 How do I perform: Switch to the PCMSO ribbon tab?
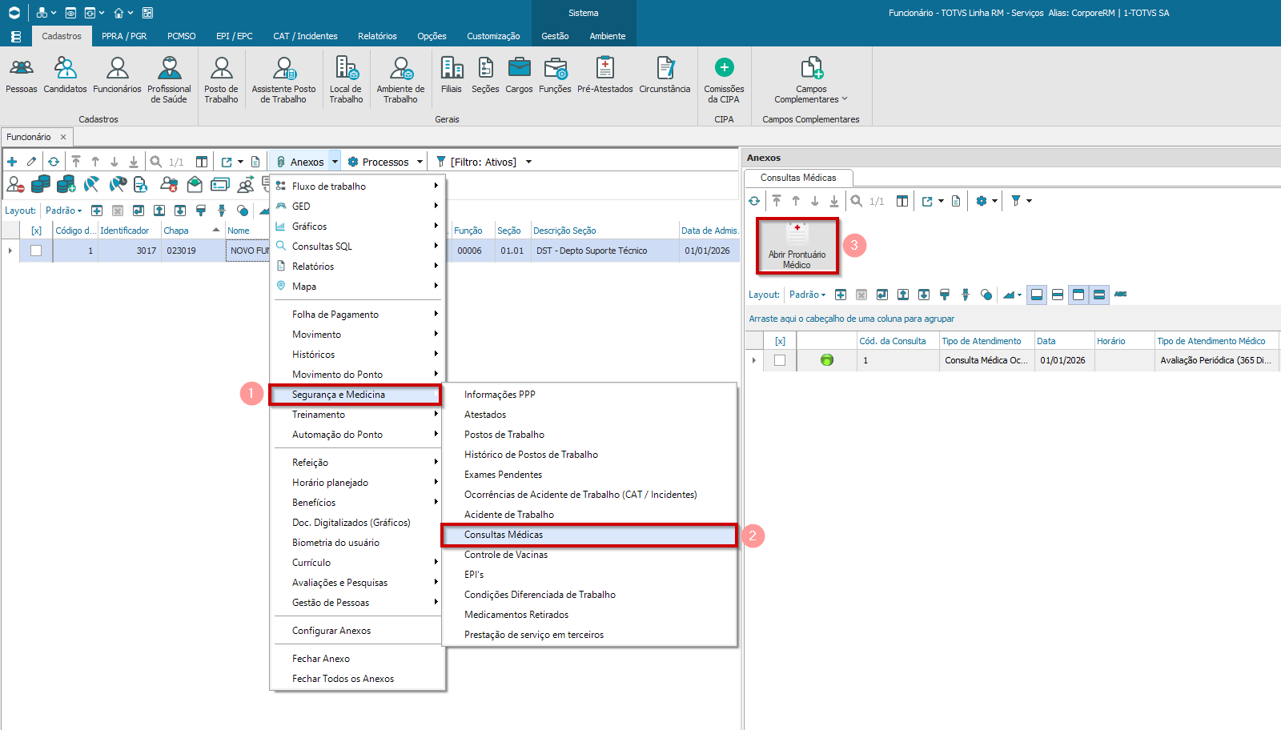pos(182,36)
